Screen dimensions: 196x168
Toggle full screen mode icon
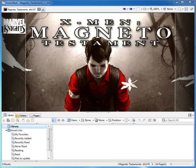[186, 9]
